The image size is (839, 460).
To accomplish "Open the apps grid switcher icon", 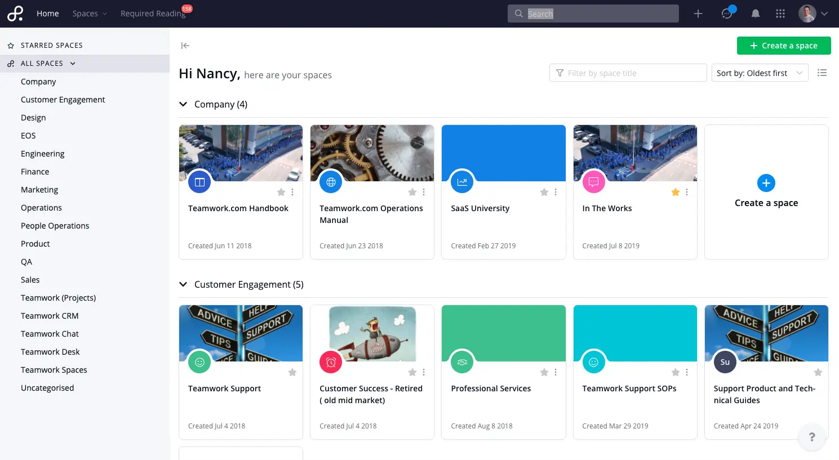I will 780,14.
